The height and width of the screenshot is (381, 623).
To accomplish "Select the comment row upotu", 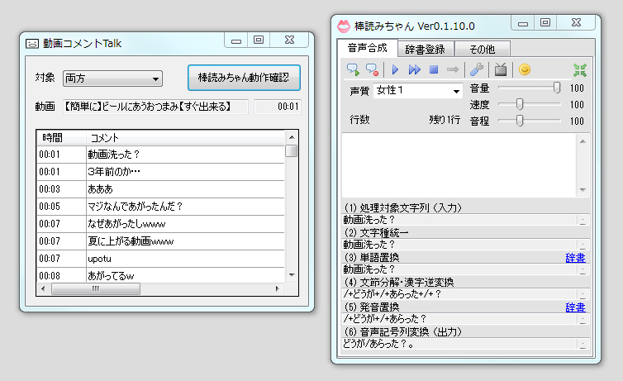I will 161,259.
